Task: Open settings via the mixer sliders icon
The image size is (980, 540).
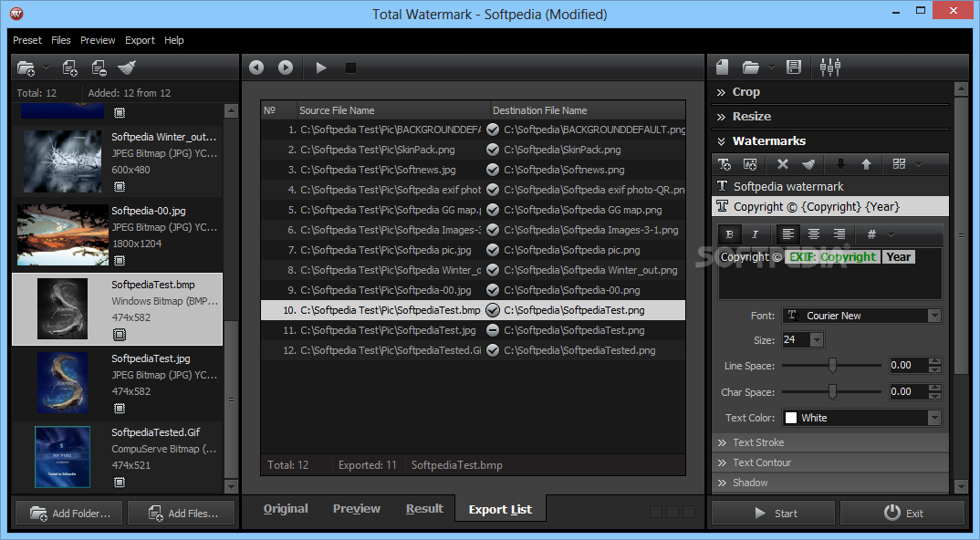Action: coord(830,67)
